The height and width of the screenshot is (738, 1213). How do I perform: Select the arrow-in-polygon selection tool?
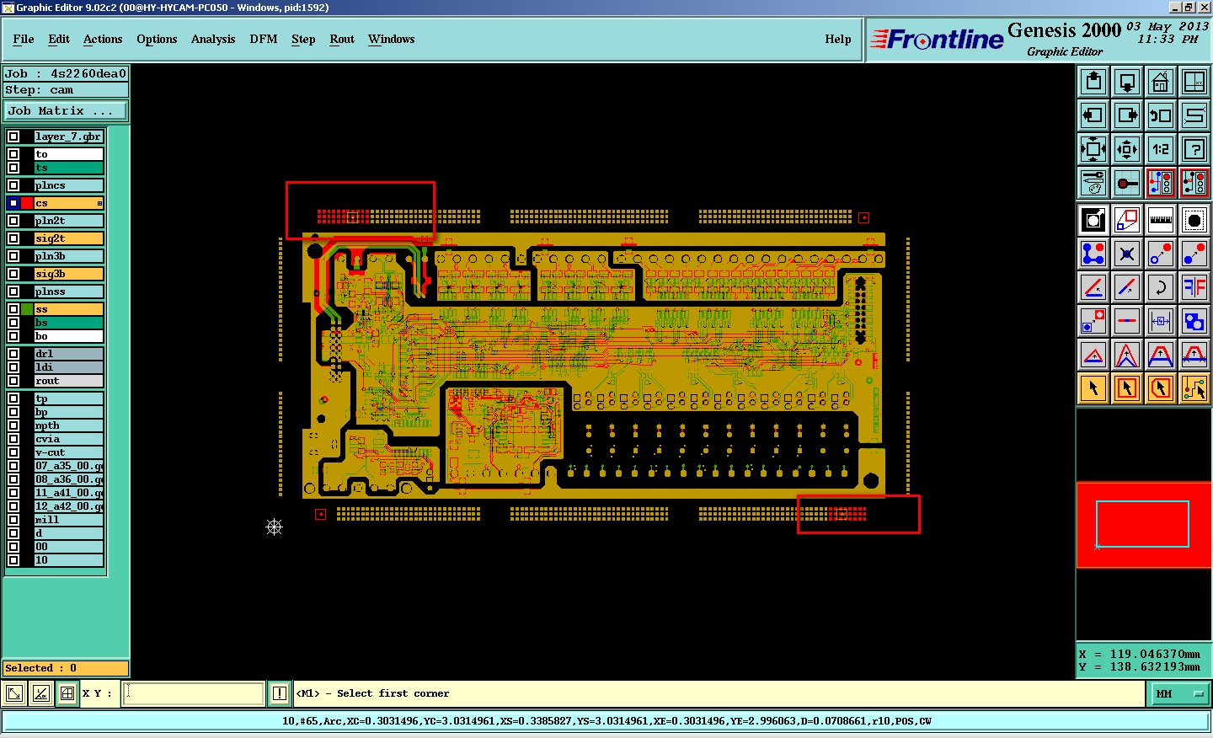coord(1161,388)
